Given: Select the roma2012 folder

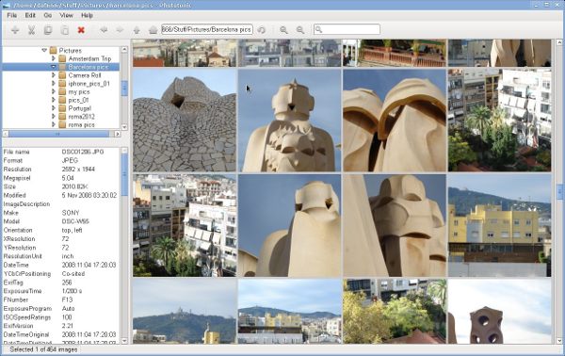Looking at the screenshot, I should (x=81, y=117).
